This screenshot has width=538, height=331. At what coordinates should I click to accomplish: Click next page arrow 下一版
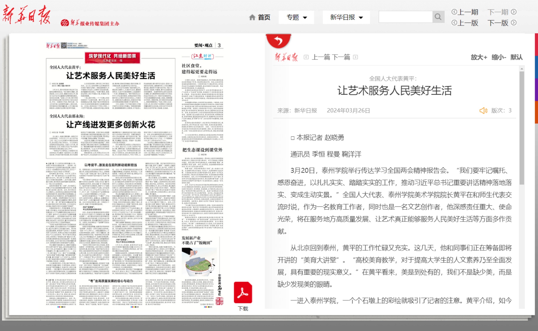tap(514, 23)
